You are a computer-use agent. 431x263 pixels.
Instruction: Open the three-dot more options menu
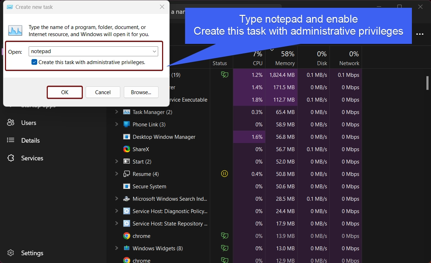(420, 34)
